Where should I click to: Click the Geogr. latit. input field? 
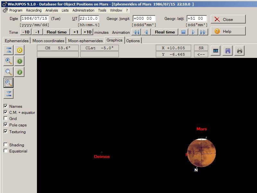[197, 18]
